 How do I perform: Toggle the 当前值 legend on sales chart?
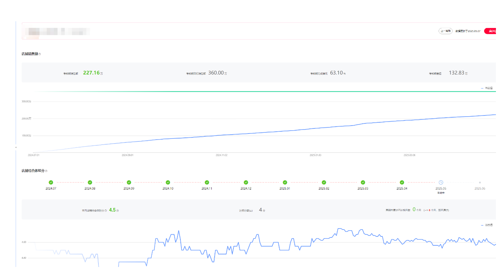coord(487,88)
